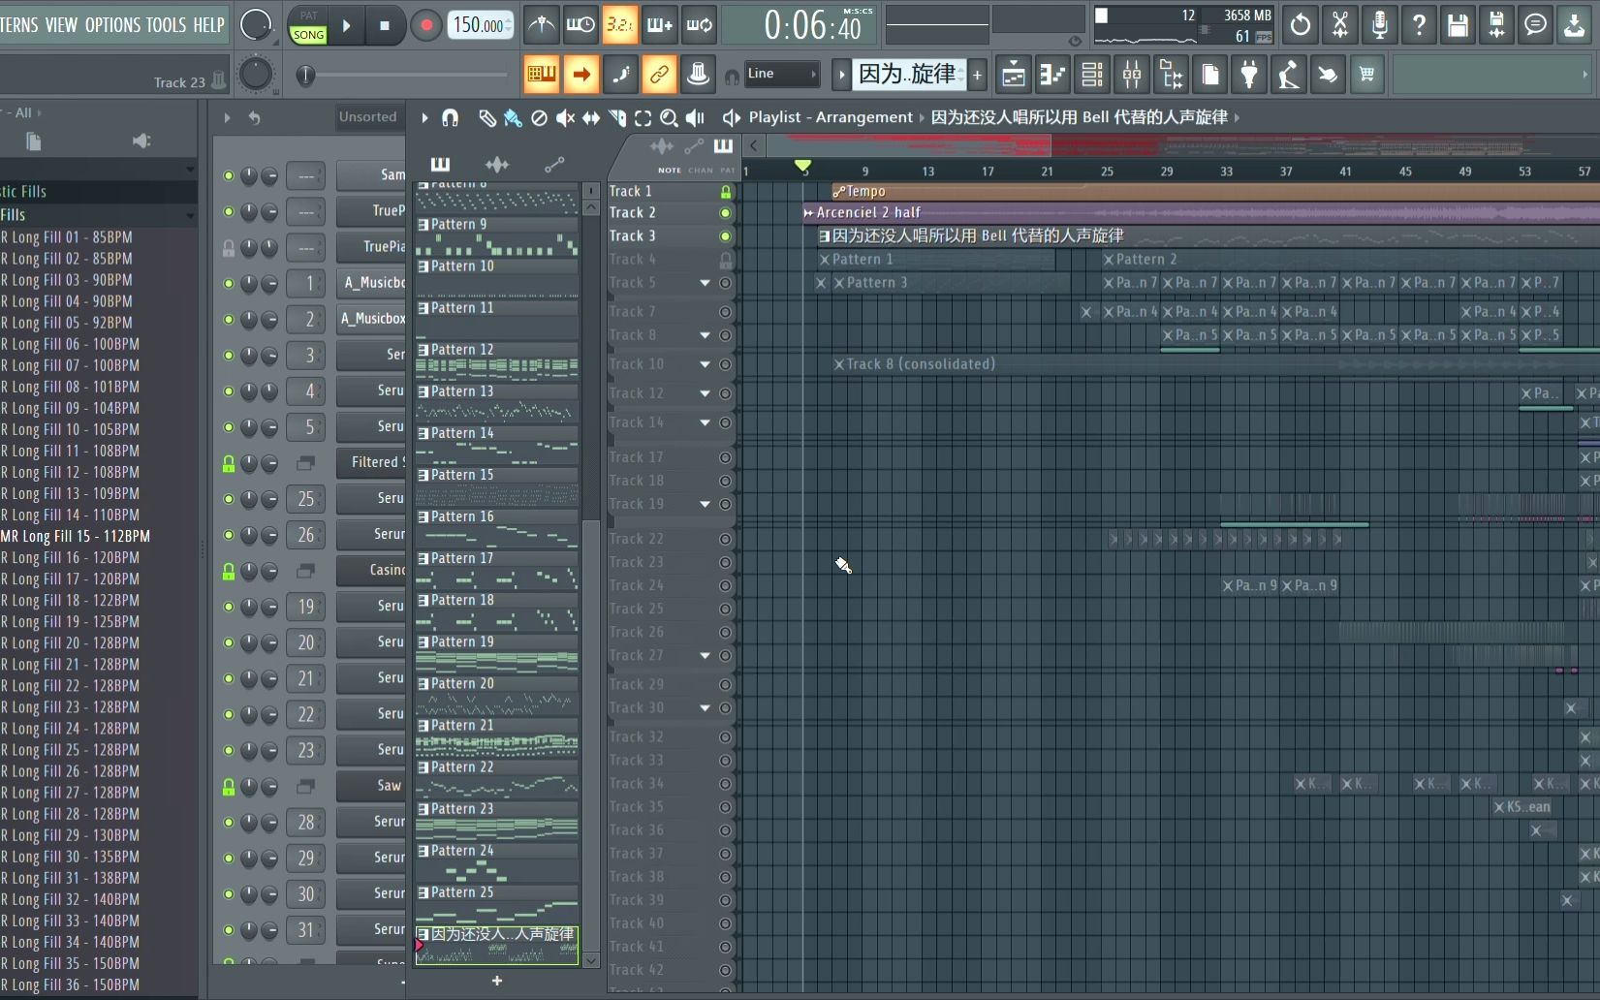
Task: Expand Track 8 group arrow
Action: tap(706, 335)
